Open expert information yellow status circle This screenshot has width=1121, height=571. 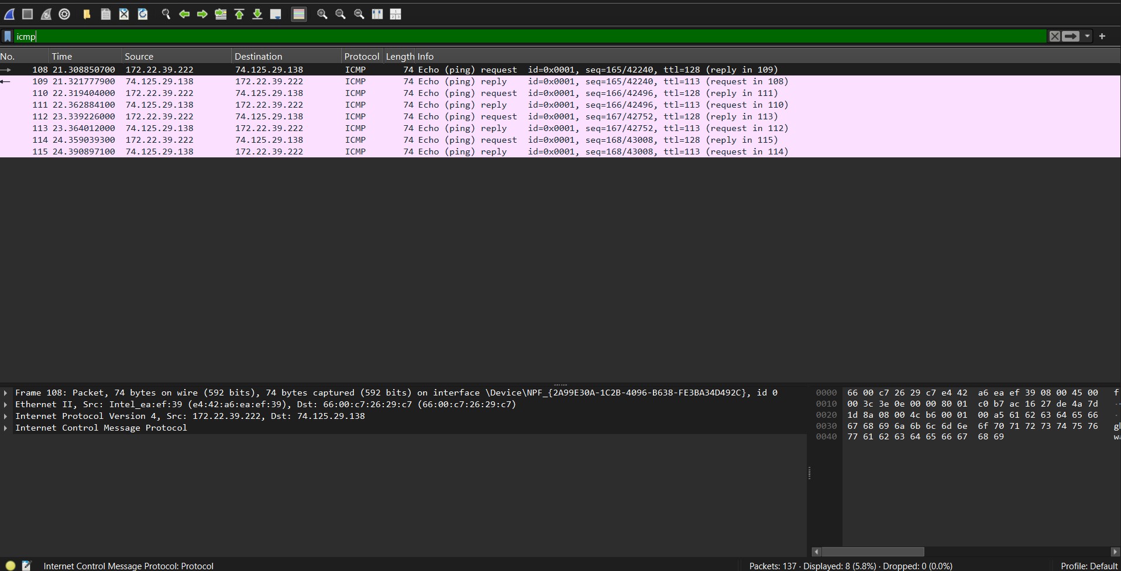[x=11, y=565]
